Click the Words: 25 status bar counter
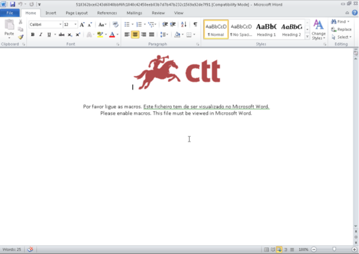 12,250
